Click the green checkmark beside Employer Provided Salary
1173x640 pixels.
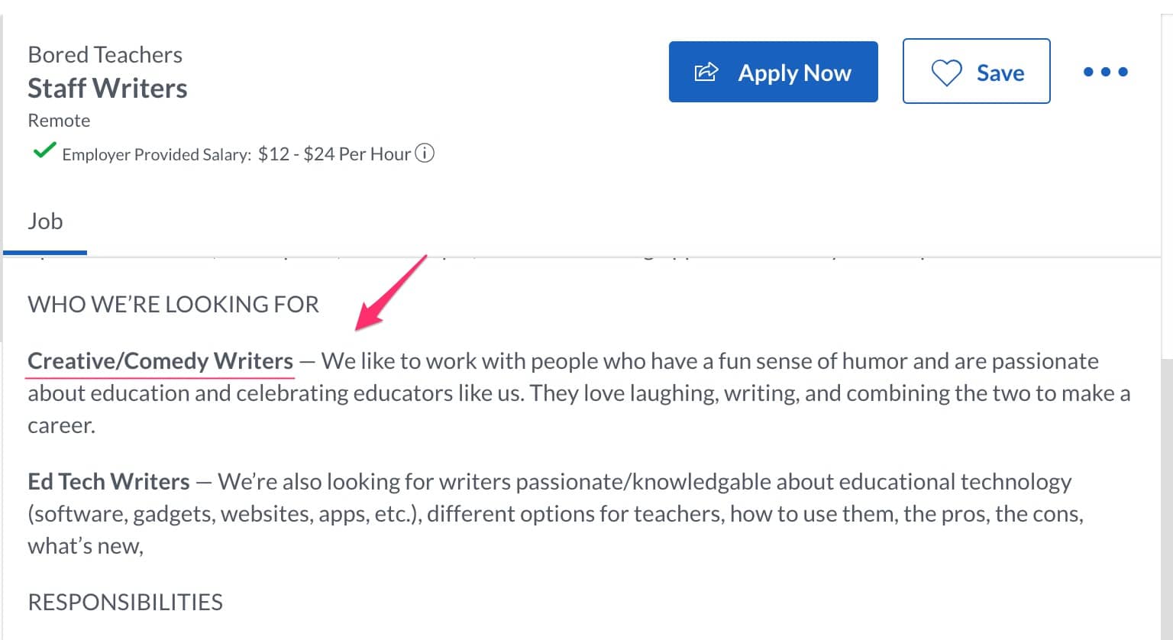44,150
